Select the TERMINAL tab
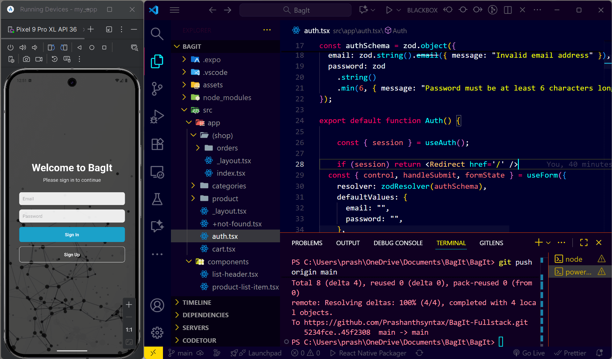The height and width of the screenshot is (359, 612). click(x=451, y=243)
